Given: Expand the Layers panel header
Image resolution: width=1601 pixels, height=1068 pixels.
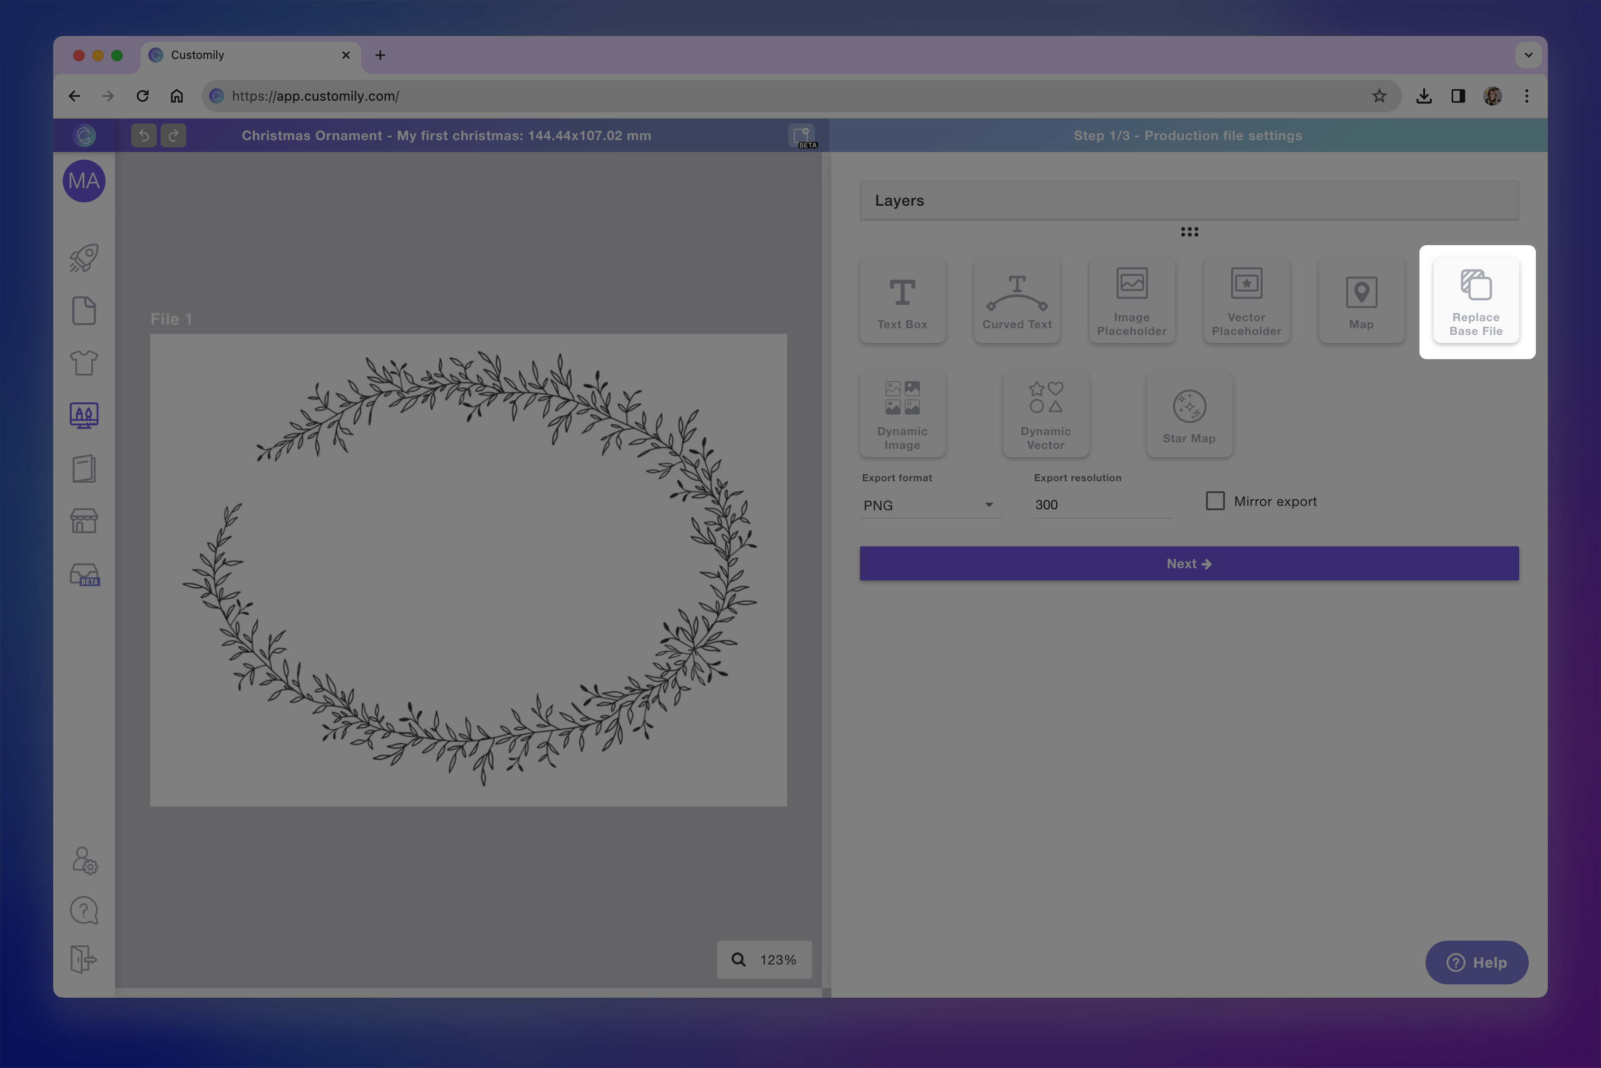Looking at the screenshot, I should click(1189, 200).
